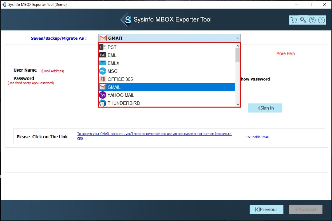This screenshot has width=332, height=221.
Task: Click the Yahoo Mail purple icon
Action: coord(103,95)
